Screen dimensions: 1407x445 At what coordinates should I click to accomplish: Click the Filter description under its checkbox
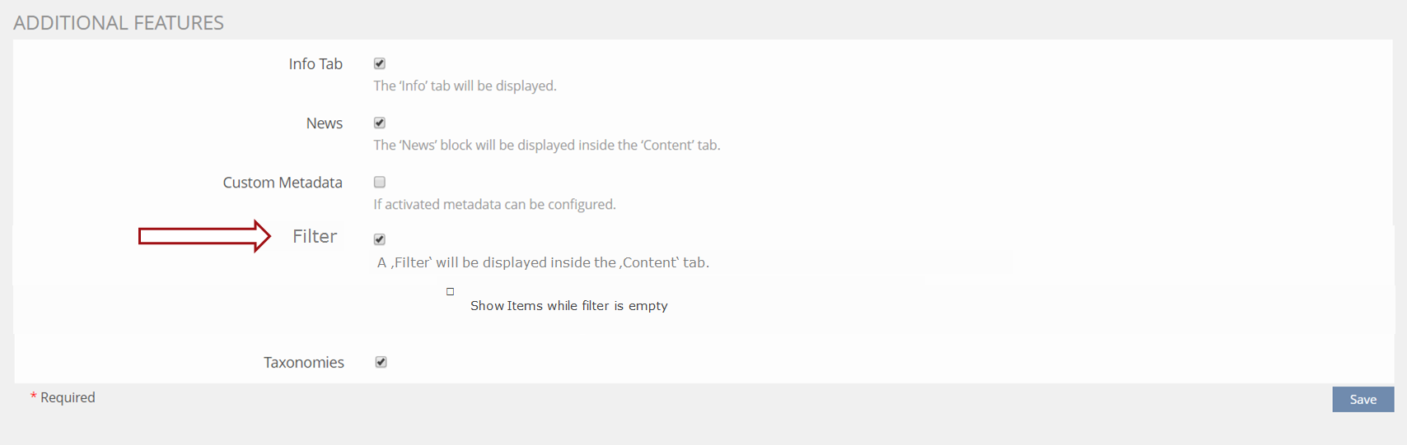point(543,262)
